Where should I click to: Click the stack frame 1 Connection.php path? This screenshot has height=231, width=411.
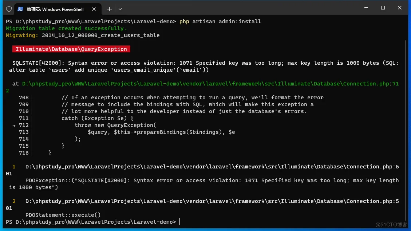(x=212, y=167)
